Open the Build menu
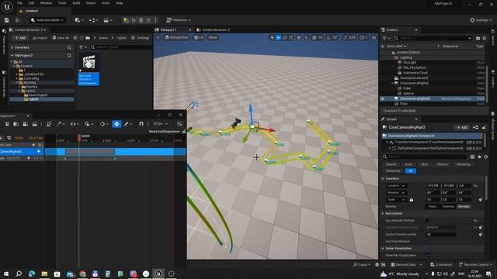This screenshot has width=497, height=279. click(76, 3)
